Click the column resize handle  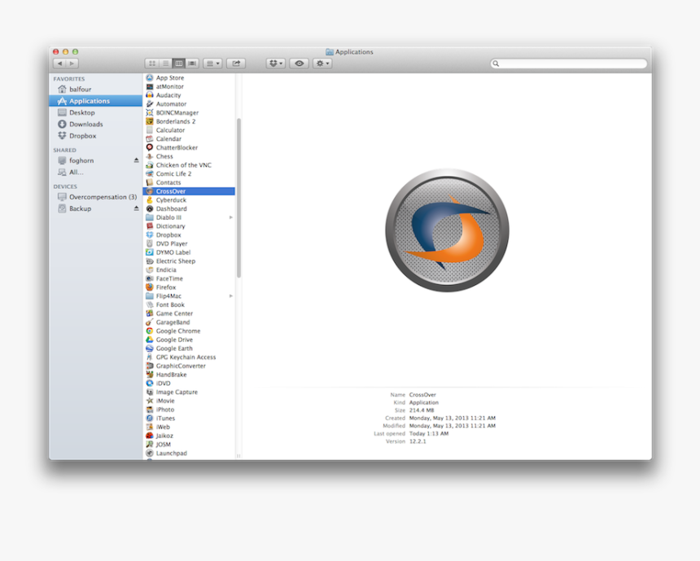238,456
